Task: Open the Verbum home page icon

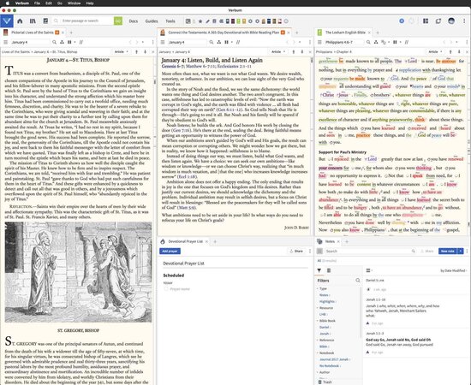Action: (20, 21)
